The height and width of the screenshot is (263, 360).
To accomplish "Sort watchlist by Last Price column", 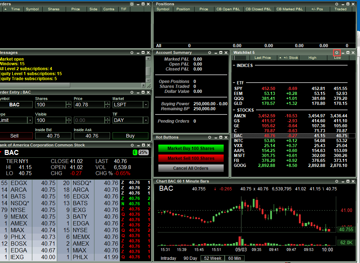I will [x=263, y=58].
